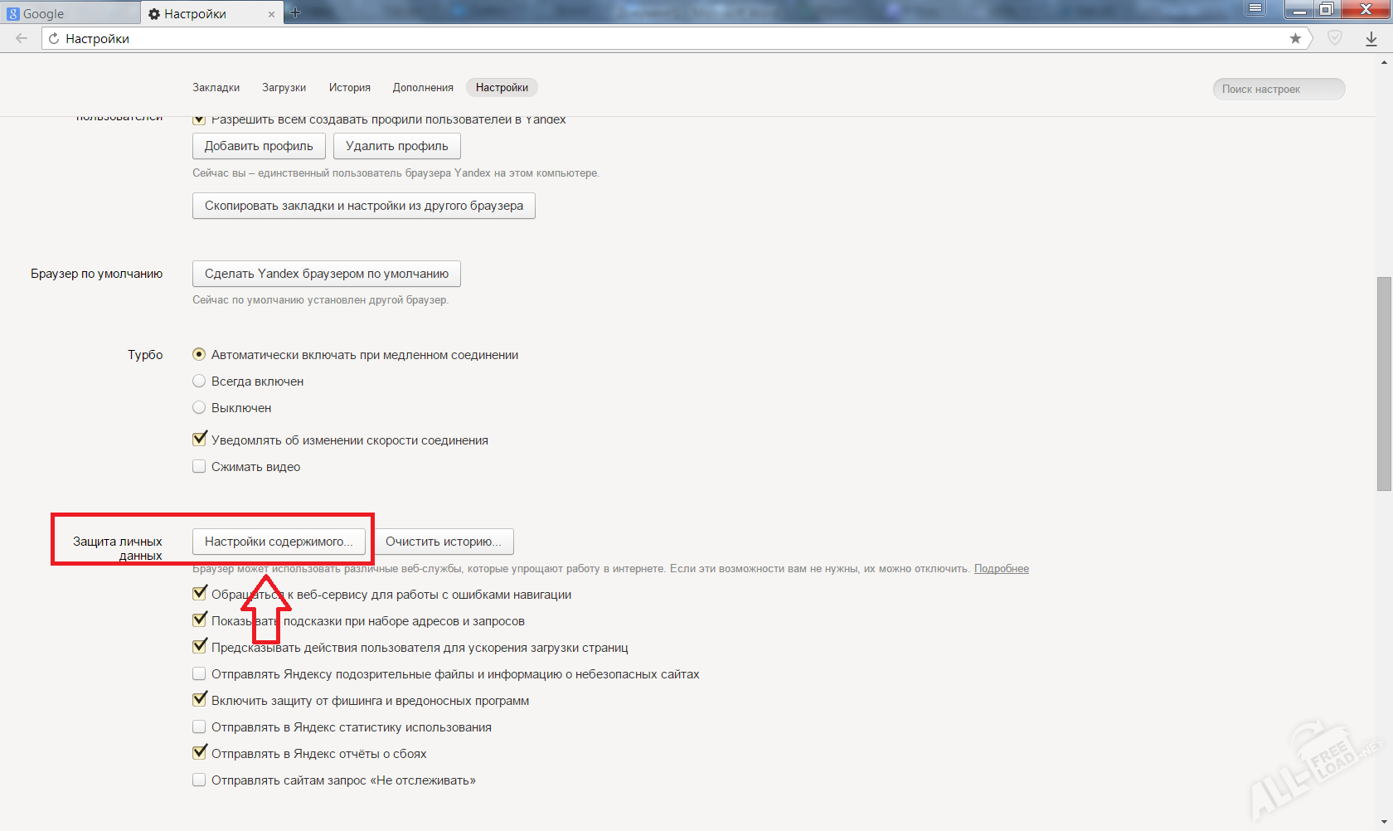Bookmark the page with the star icon
This screenshot has height=831, width=1393.
click(1295, 38)
